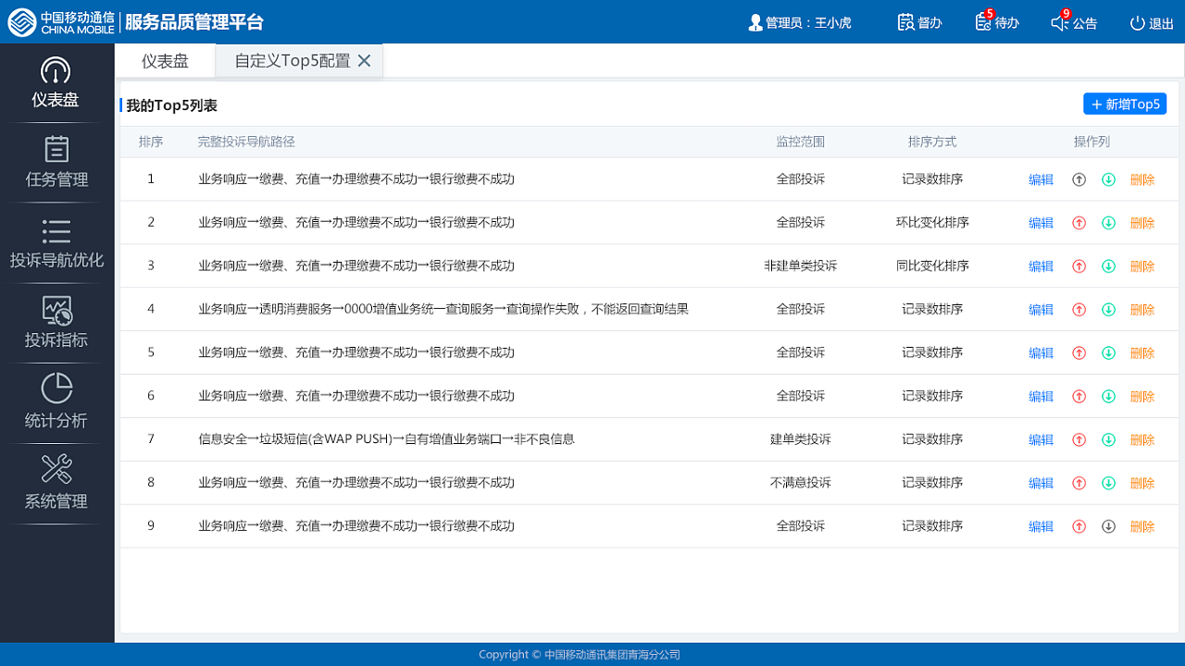Open 统计分析 from the sidebar

56,402
